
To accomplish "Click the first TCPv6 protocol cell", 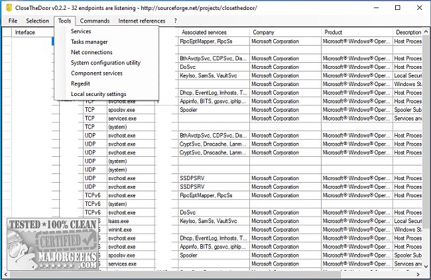I will click(95, 195).
